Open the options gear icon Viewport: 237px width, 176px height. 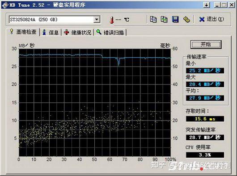(186, 19)
